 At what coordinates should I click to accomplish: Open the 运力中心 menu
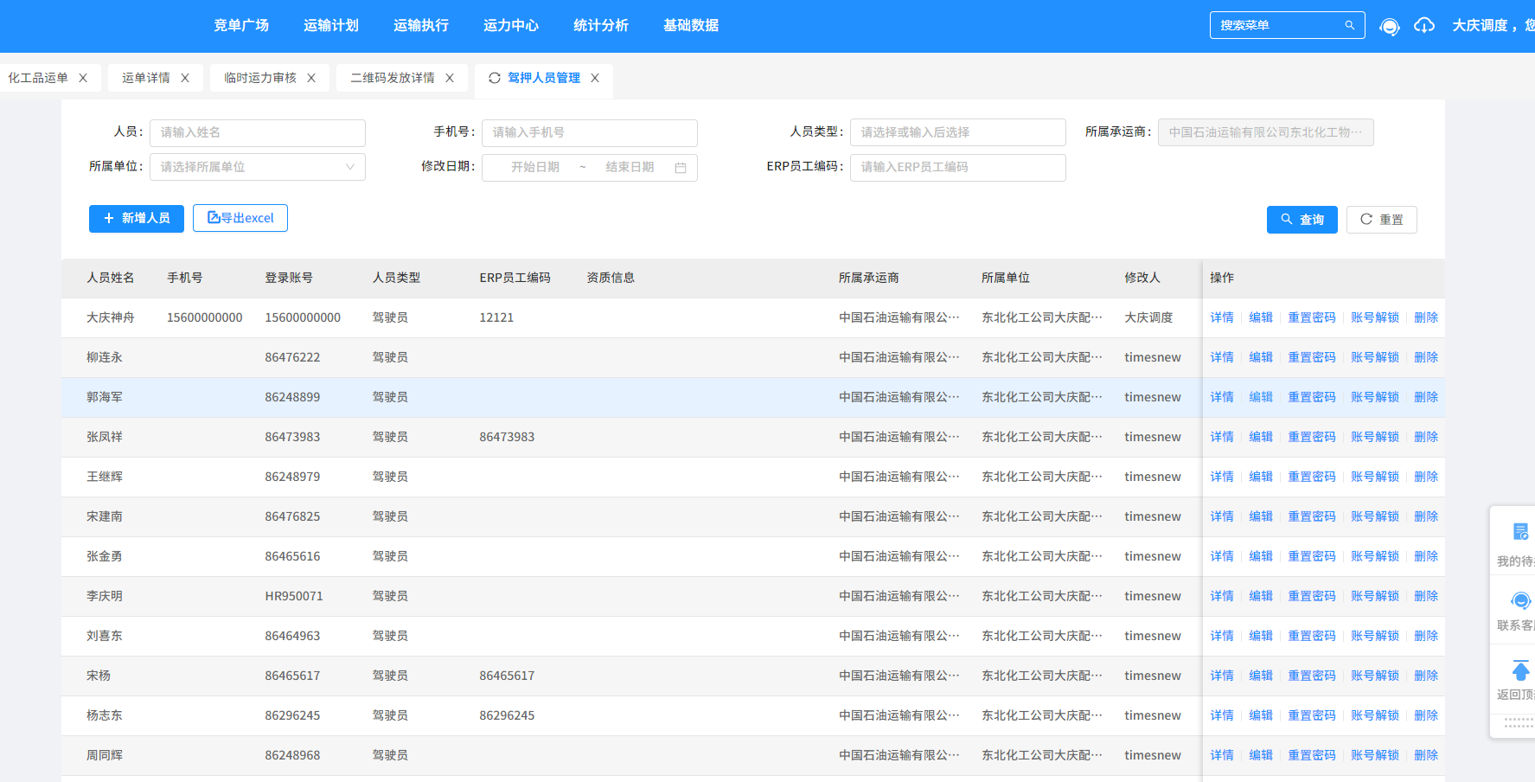pyautogui.click(x=511, y=26)
